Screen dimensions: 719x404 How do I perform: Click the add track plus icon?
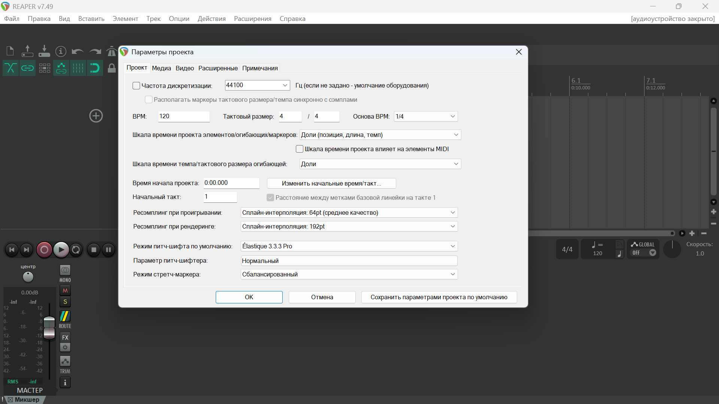(x=96, y=116)
